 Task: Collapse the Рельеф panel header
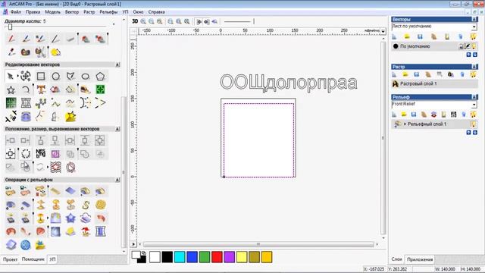click(474, 97)
